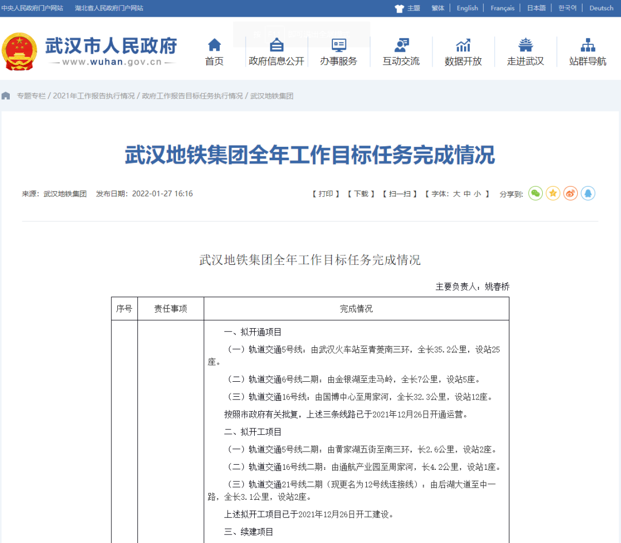Click the 一、拟开通项目 heading
621x543 pixels.
pyautogui.click(x=252, y=332)
